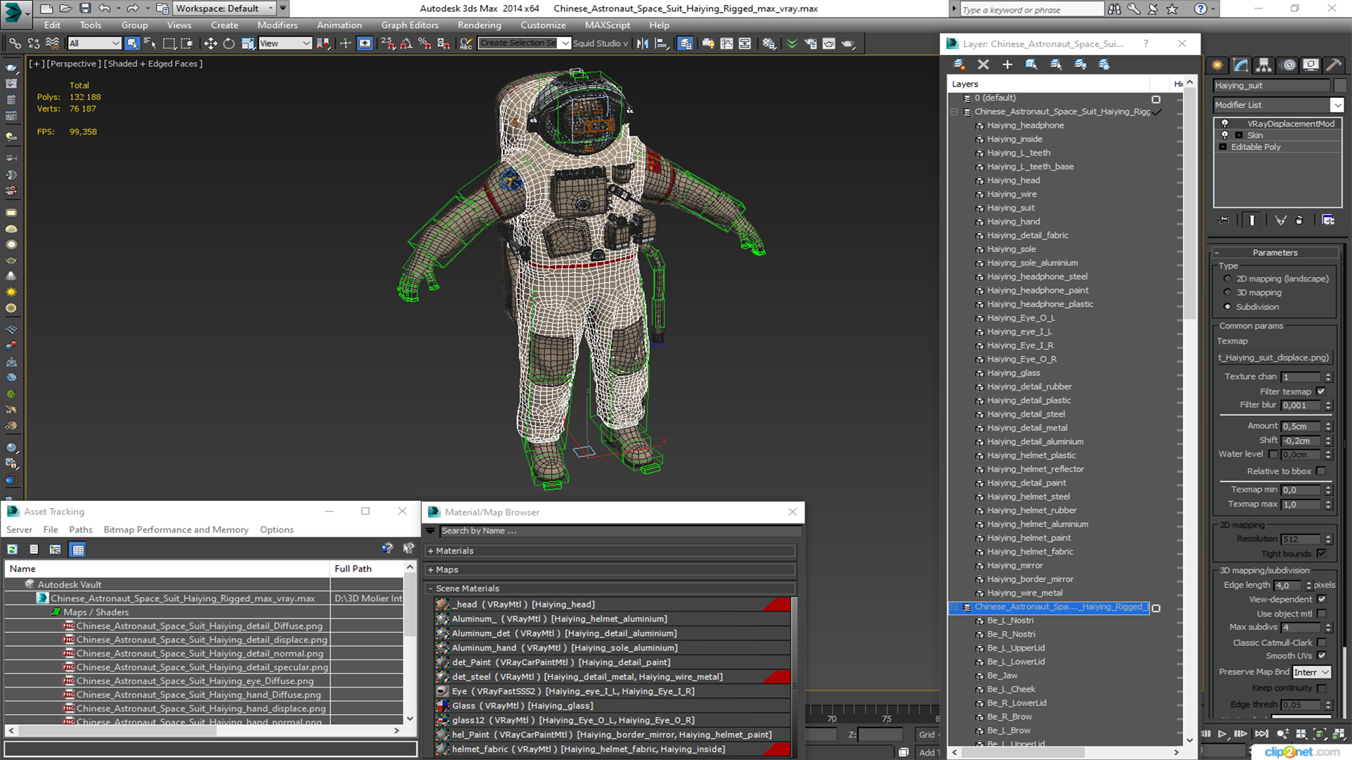Select the Move tool in main toolbar
This screenshot has height=760, width=1352.
pos(210,44)
